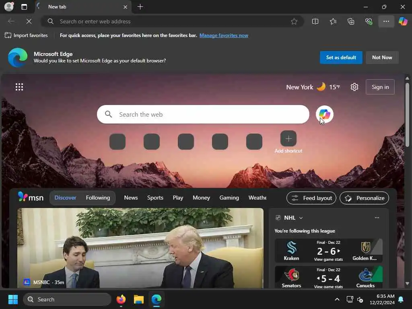This screenshot has height=309, width=412.
Task: Launch Firefox from the taskbar
Action: (x=121, y=299)
